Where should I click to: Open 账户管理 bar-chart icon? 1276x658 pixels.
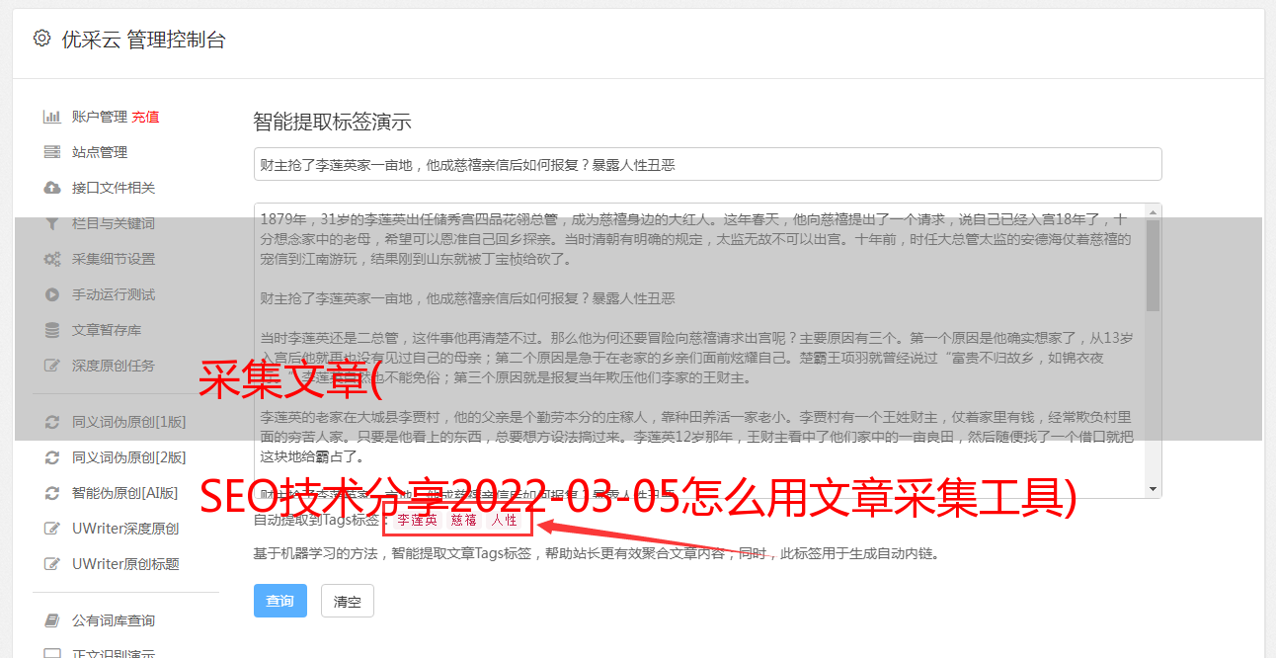52,117
